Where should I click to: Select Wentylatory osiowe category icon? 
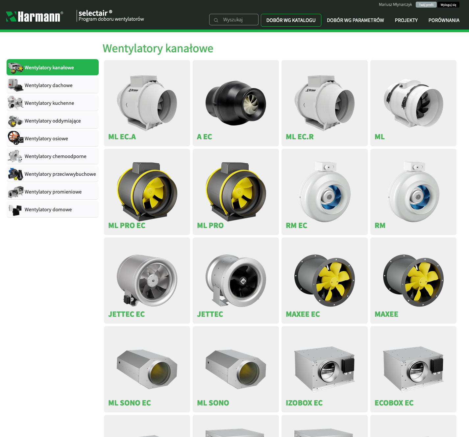15,138
